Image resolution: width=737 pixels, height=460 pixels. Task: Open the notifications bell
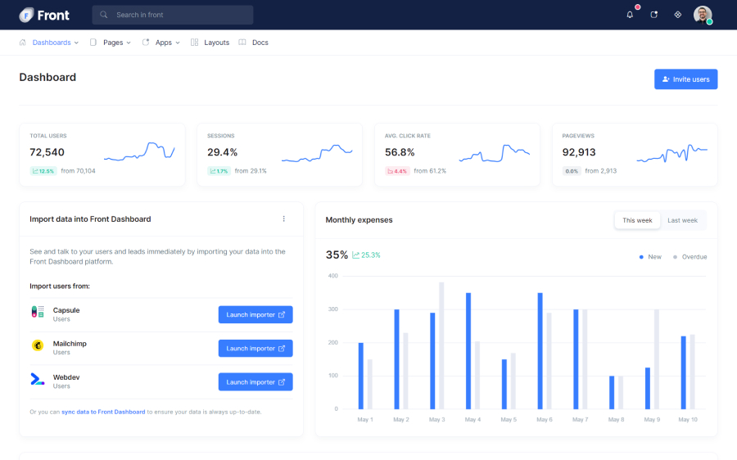coord(630,15)
